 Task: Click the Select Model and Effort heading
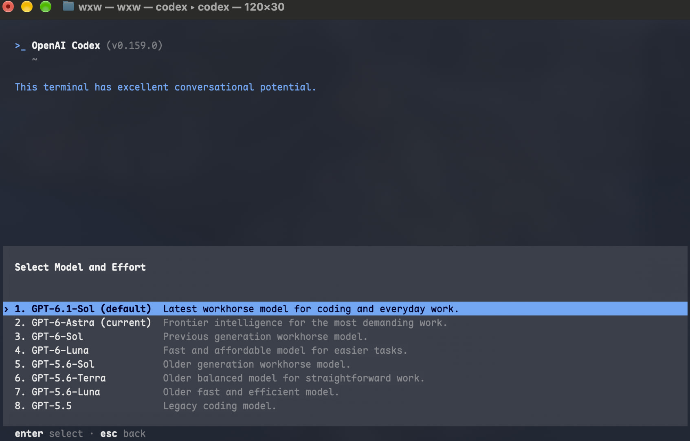click(80, 267)
